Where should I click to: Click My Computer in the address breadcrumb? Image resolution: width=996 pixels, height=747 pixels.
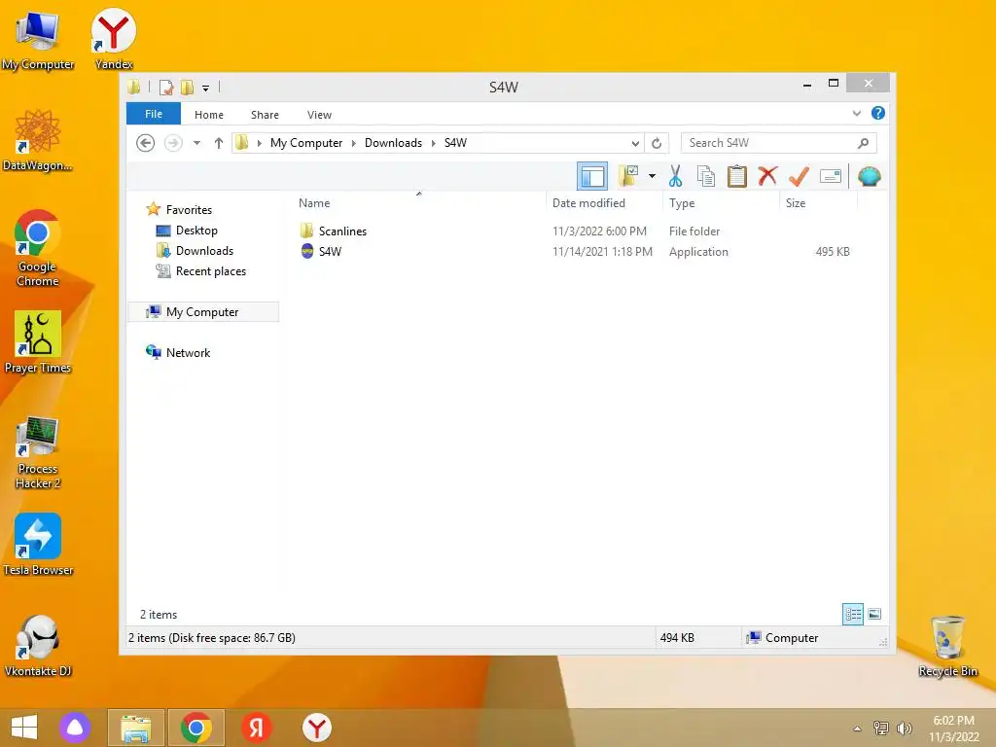pyautogui.click(x=306, y=143)
